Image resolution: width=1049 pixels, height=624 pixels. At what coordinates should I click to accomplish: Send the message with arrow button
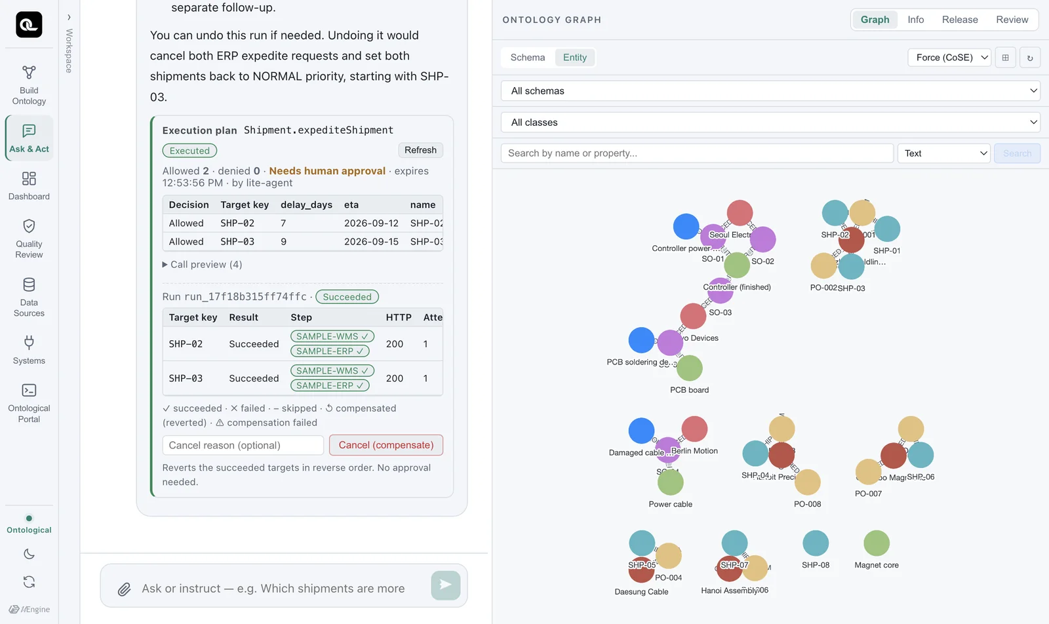446,585
